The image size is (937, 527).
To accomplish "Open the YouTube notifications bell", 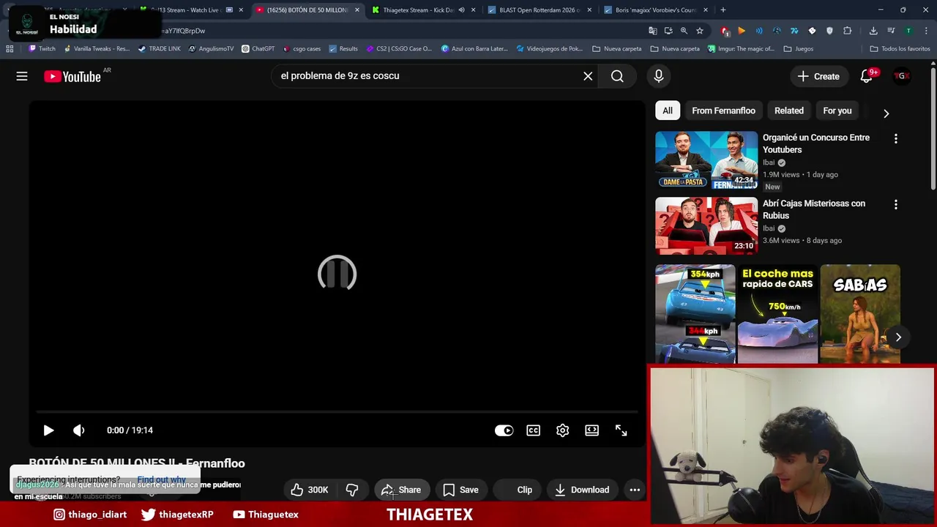I will [867, 76].
